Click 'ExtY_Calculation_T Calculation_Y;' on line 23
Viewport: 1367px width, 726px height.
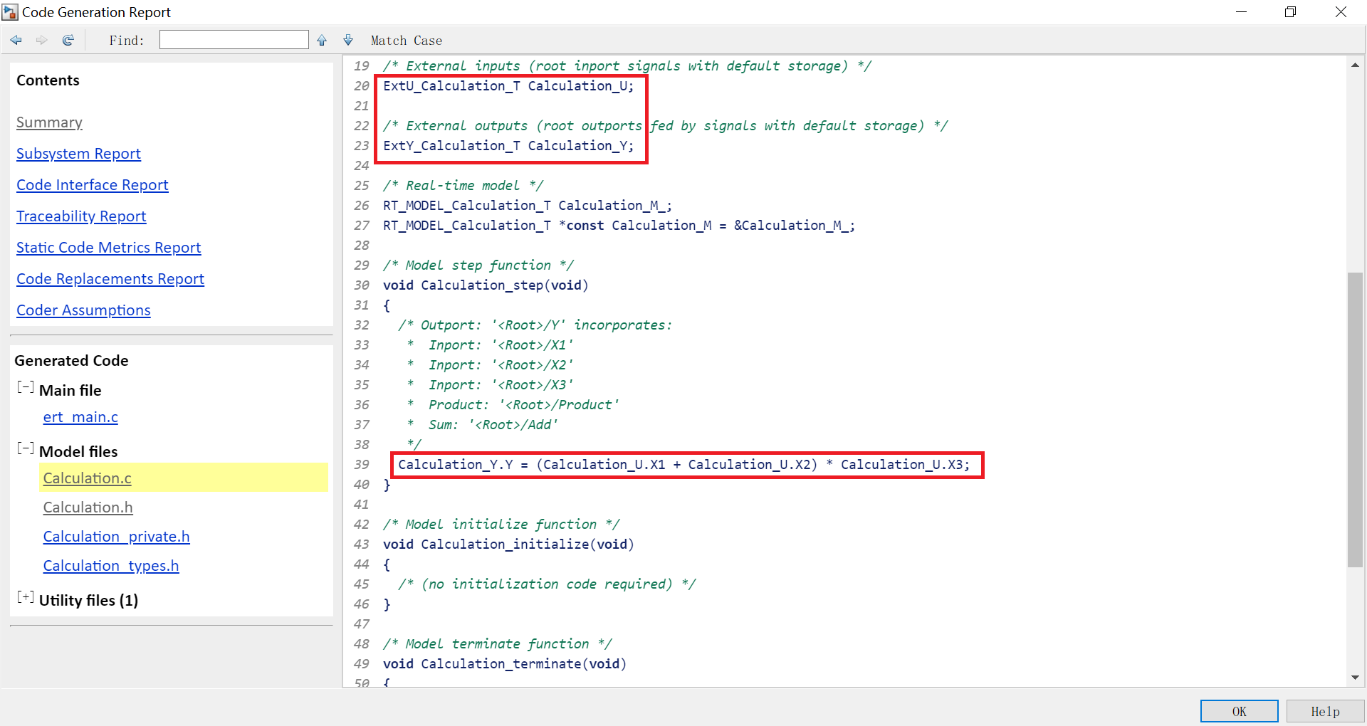(x=508, y=146)
